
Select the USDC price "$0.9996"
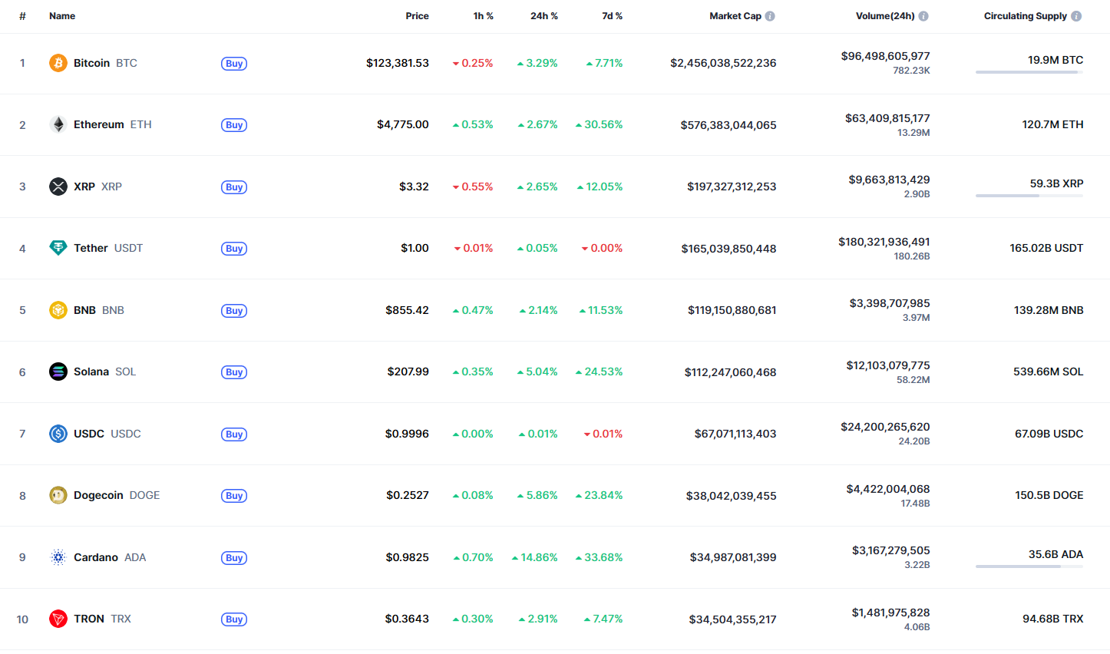coord(407,434)
